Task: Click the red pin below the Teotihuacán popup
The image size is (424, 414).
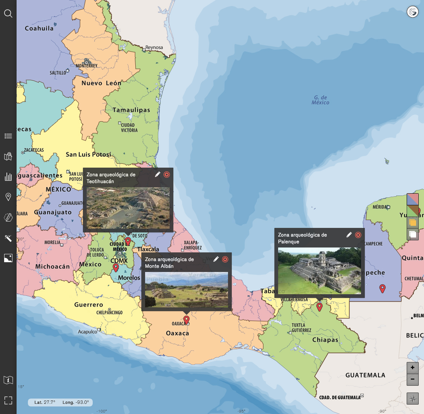Action: [128, 241]
